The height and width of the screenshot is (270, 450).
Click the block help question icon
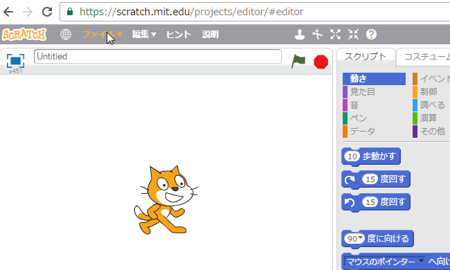(371, 35)
